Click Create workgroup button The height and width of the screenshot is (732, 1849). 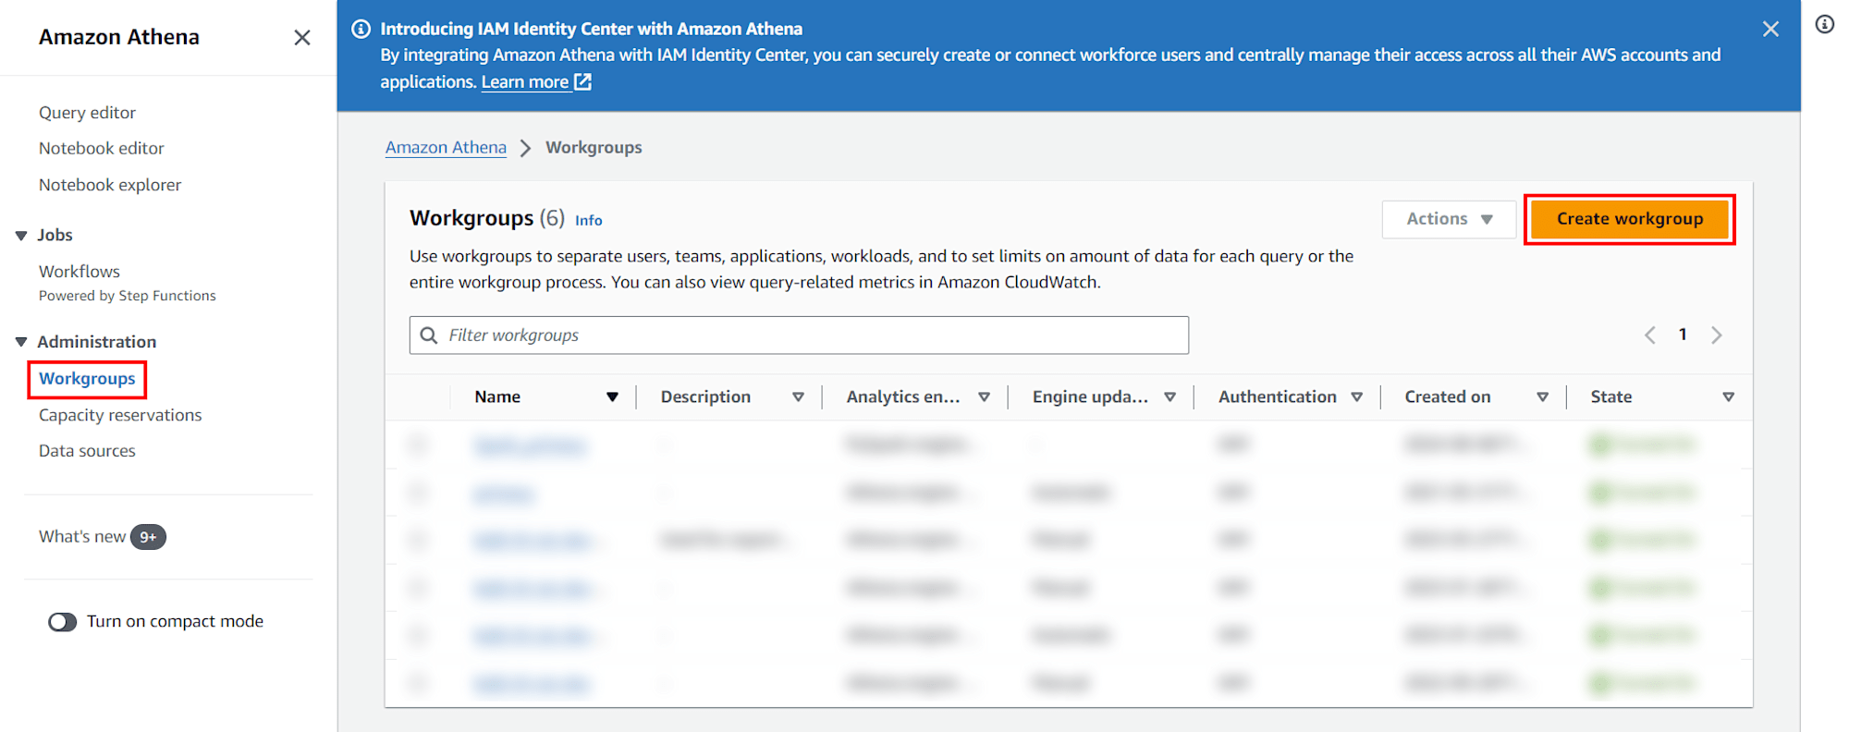1629,219
